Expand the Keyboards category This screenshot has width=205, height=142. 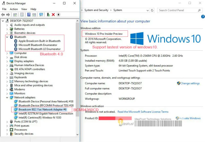pyautogui.click(x=7, y=77)
